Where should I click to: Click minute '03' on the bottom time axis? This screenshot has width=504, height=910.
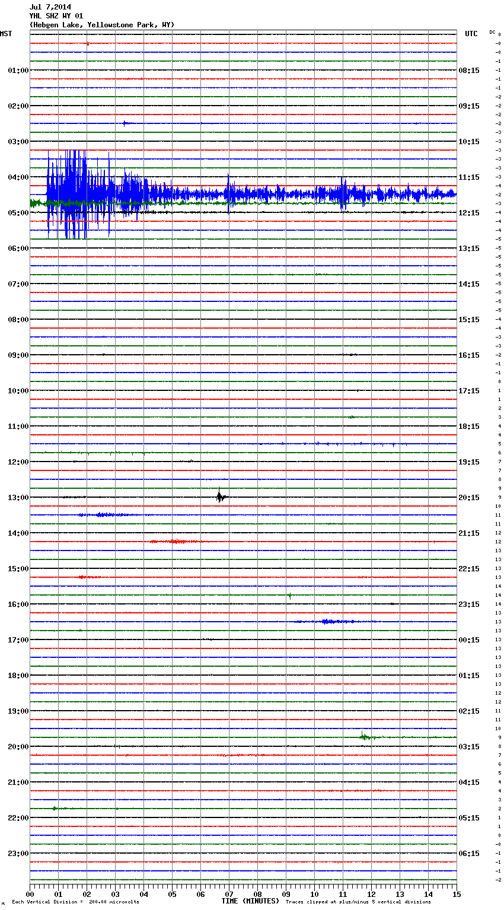click(115, 894)
